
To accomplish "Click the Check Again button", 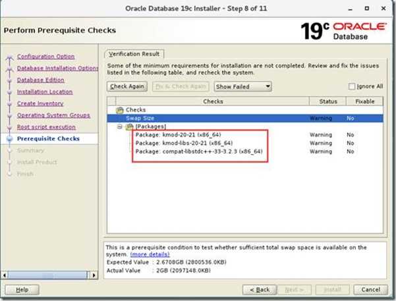I will tap(127, 86).
